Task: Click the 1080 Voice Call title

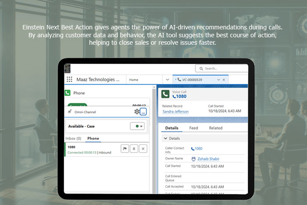Action: (181, 96)
